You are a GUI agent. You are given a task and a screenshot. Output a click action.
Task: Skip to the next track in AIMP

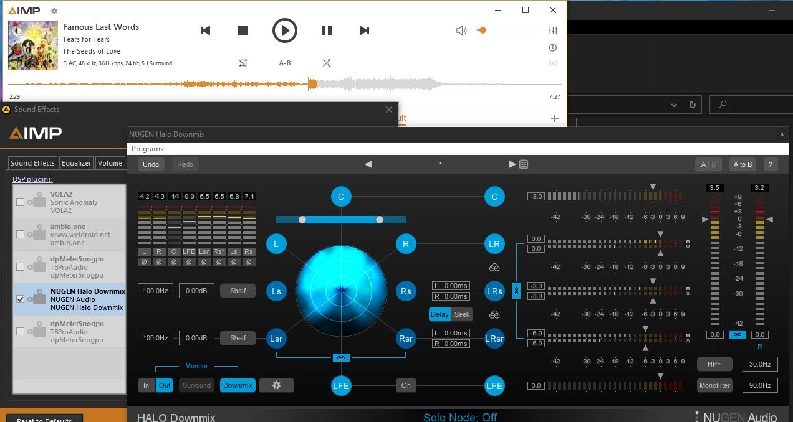365,30
